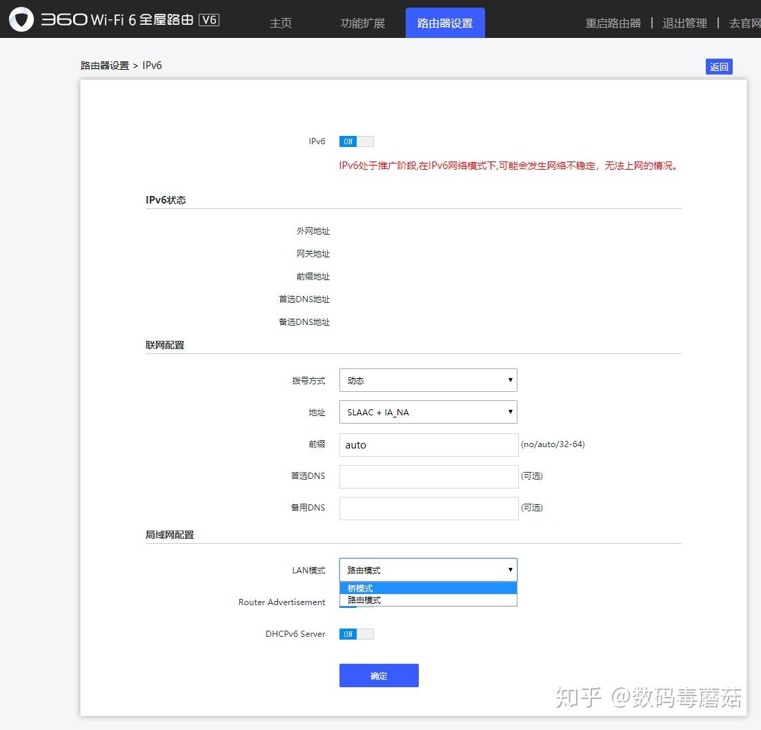Click the 备选DNS地址 label
The width and height of the screenshot is (761, 730).
(304, 322)
